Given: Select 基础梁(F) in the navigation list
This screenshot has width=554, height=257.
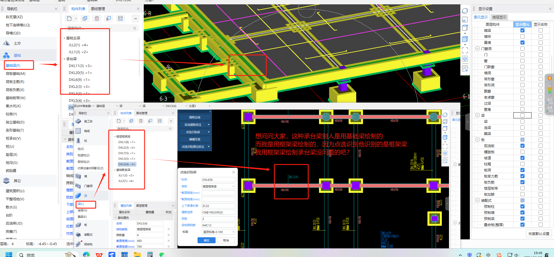Looking at the screenshot, I should point(13,66).
